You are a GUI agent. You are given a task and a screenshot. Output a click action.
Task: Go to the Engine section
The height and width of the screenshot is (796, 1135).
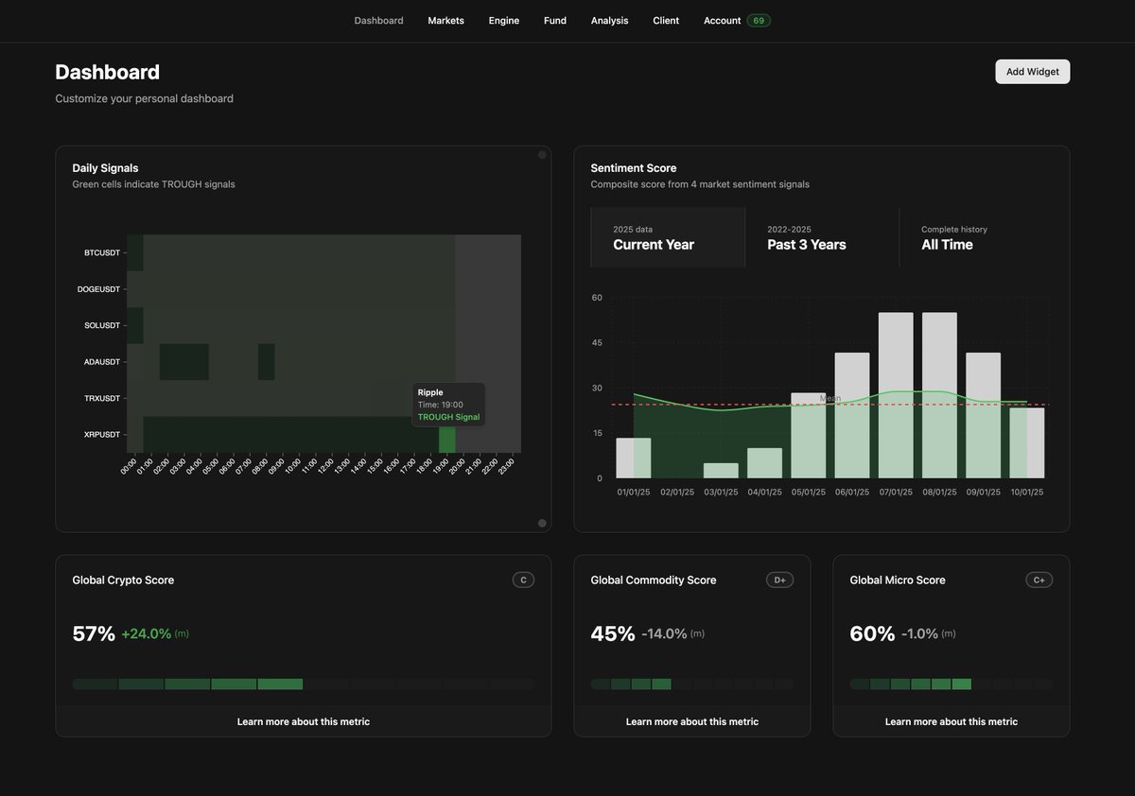point(503,20)
